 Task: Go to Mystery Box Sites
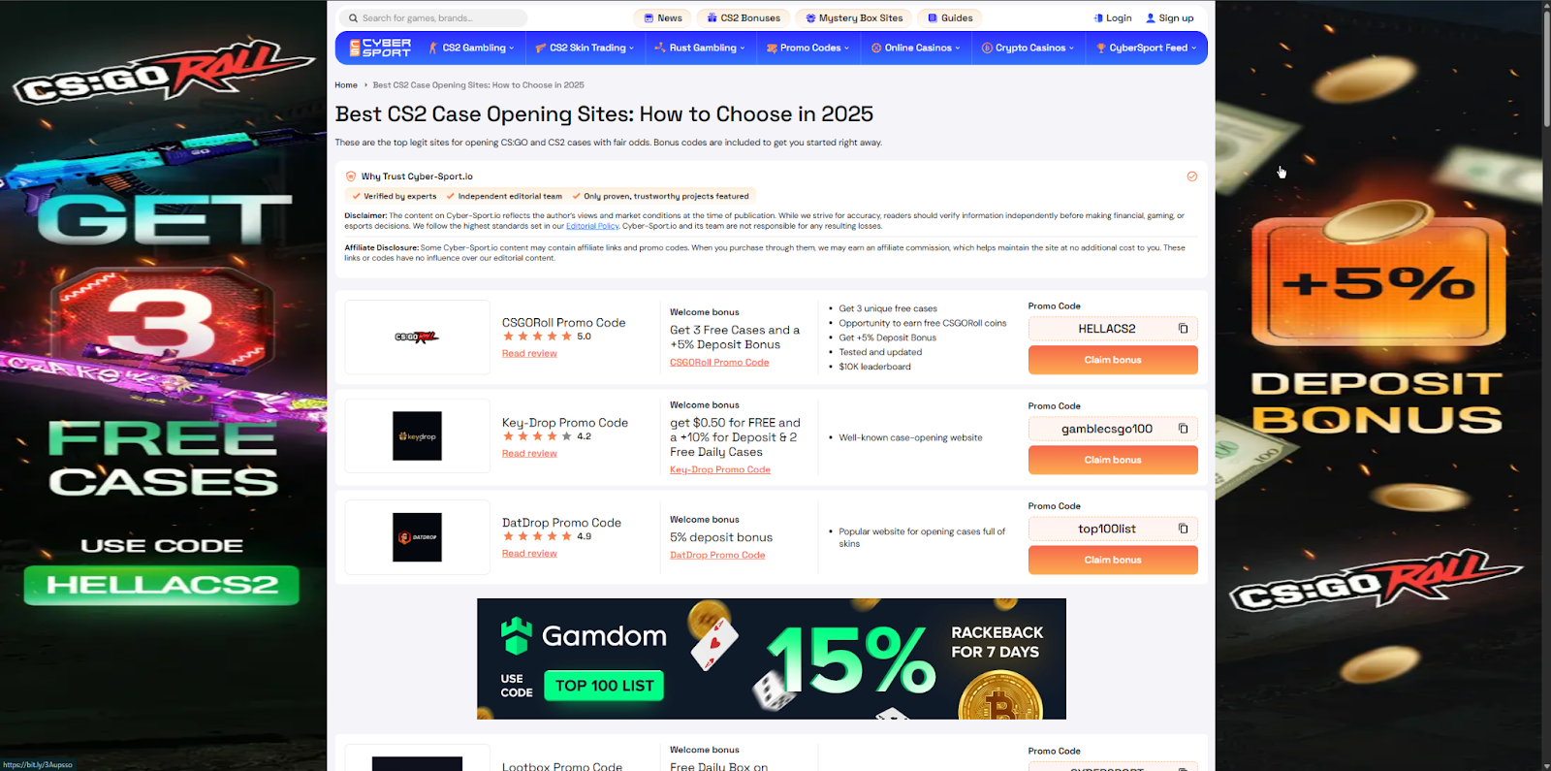[x=854, y=18]
